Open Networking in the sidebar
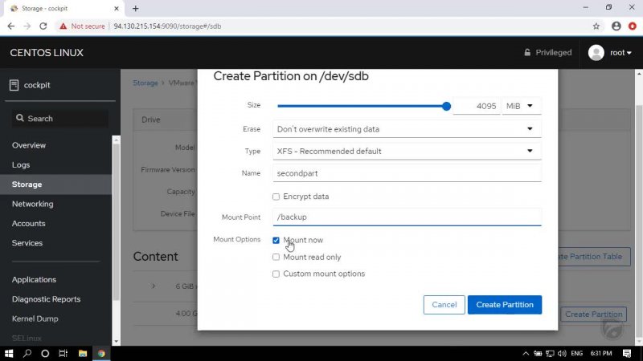 click(32, 204)
